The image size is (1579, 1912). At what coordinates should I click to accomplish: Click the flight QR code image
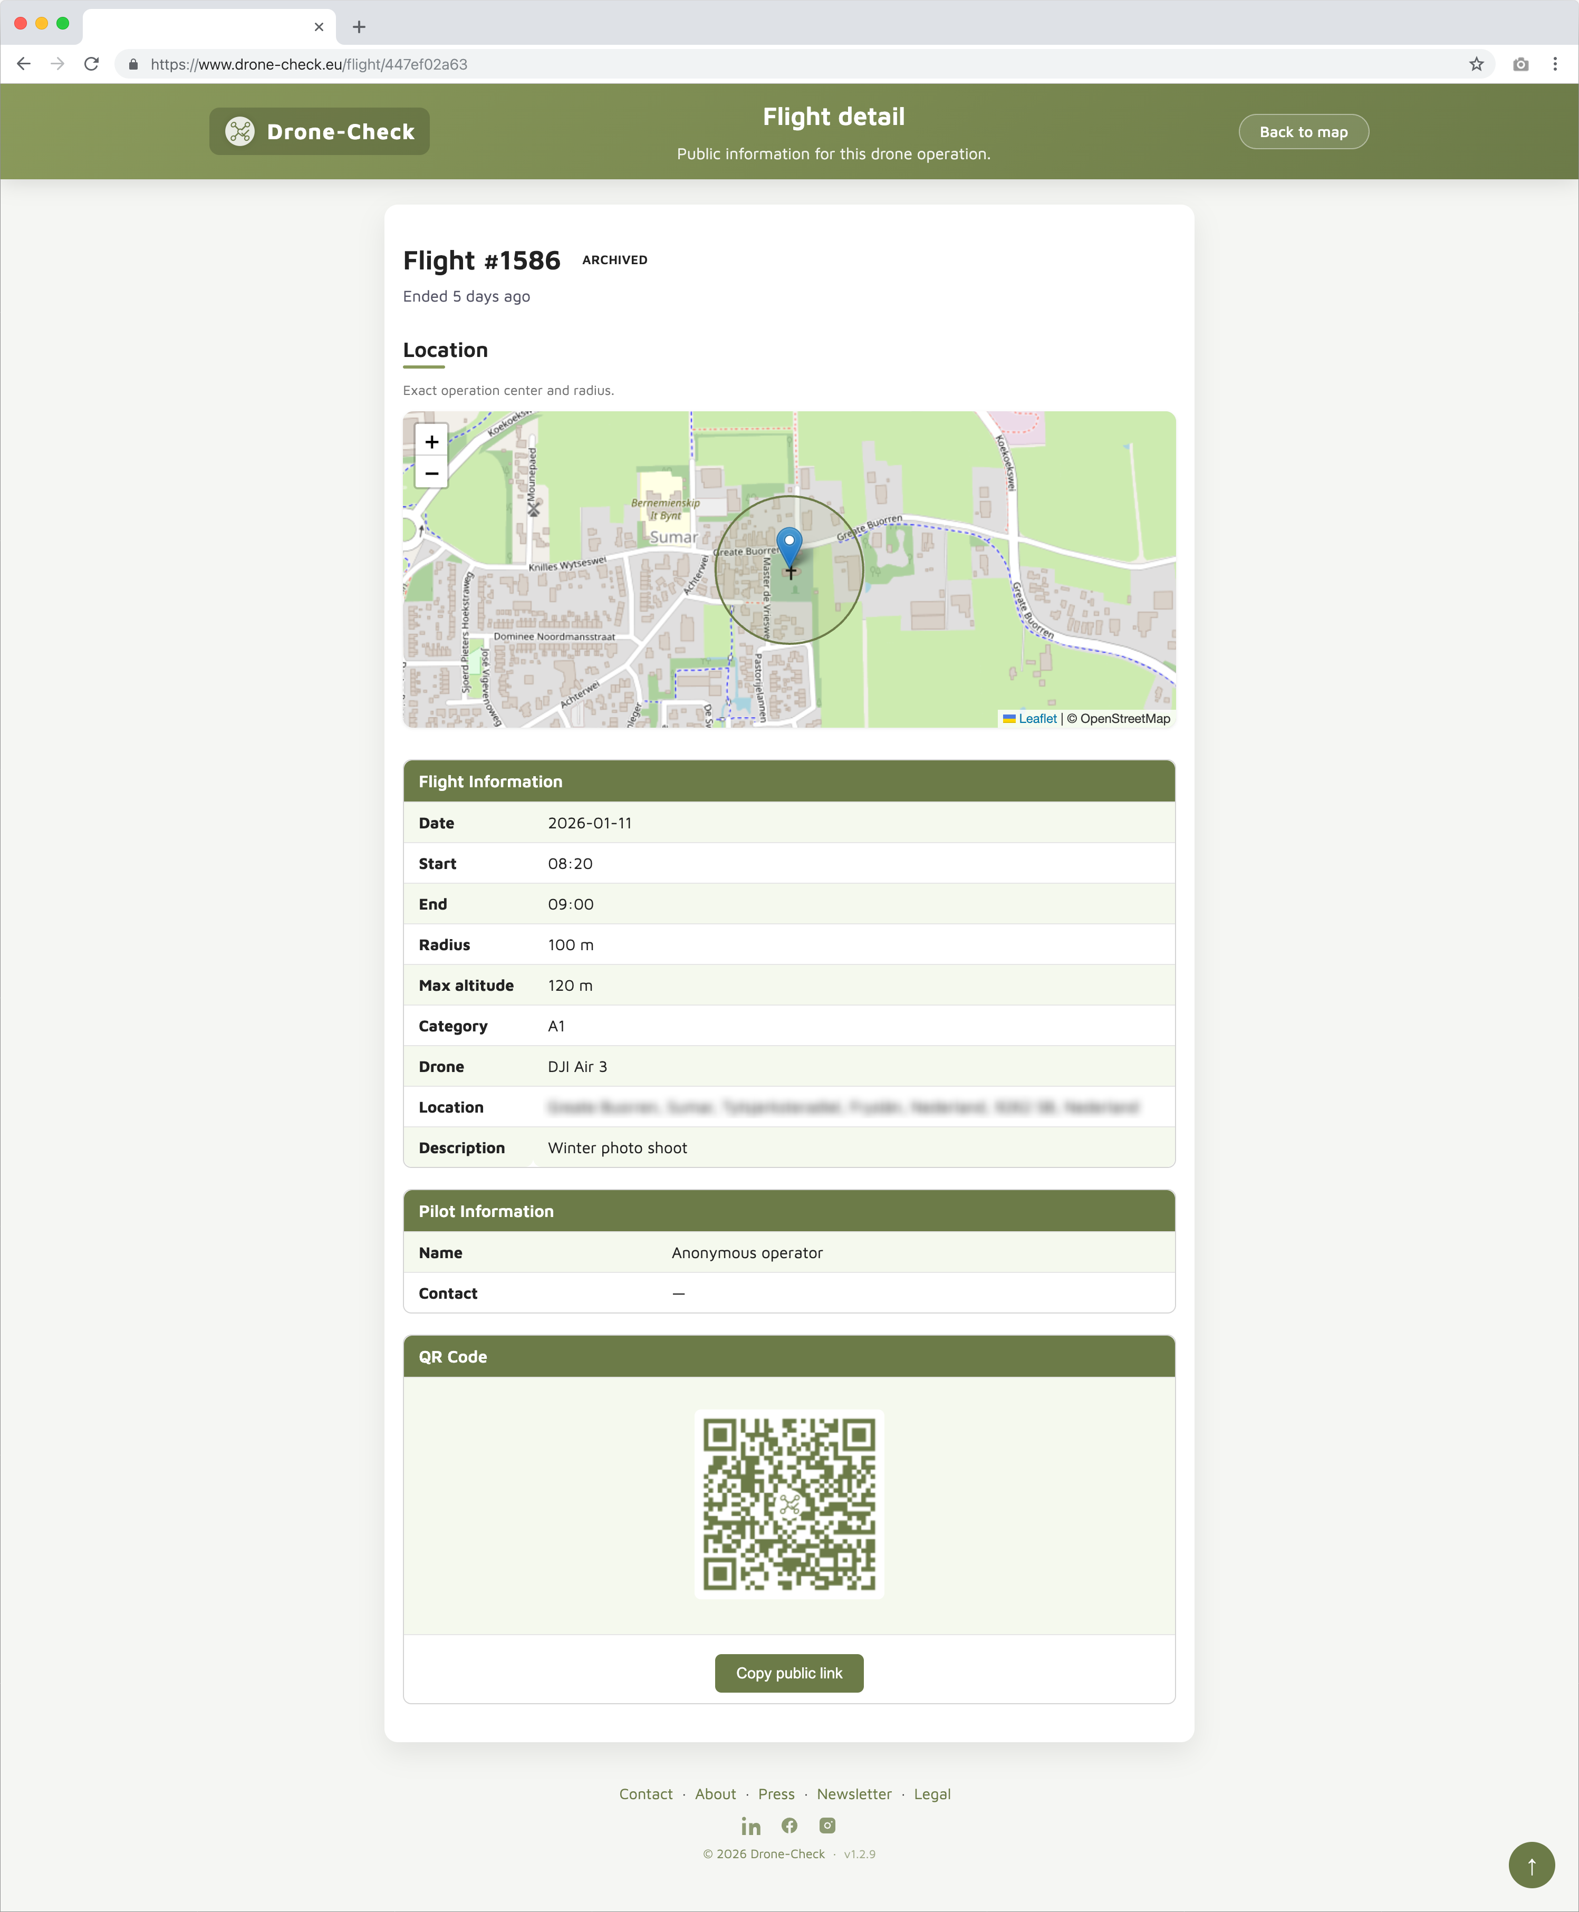(x=788, y=1504)
